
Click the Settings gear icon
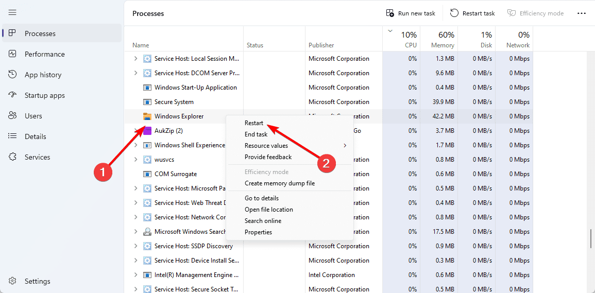tap(12, 281)
